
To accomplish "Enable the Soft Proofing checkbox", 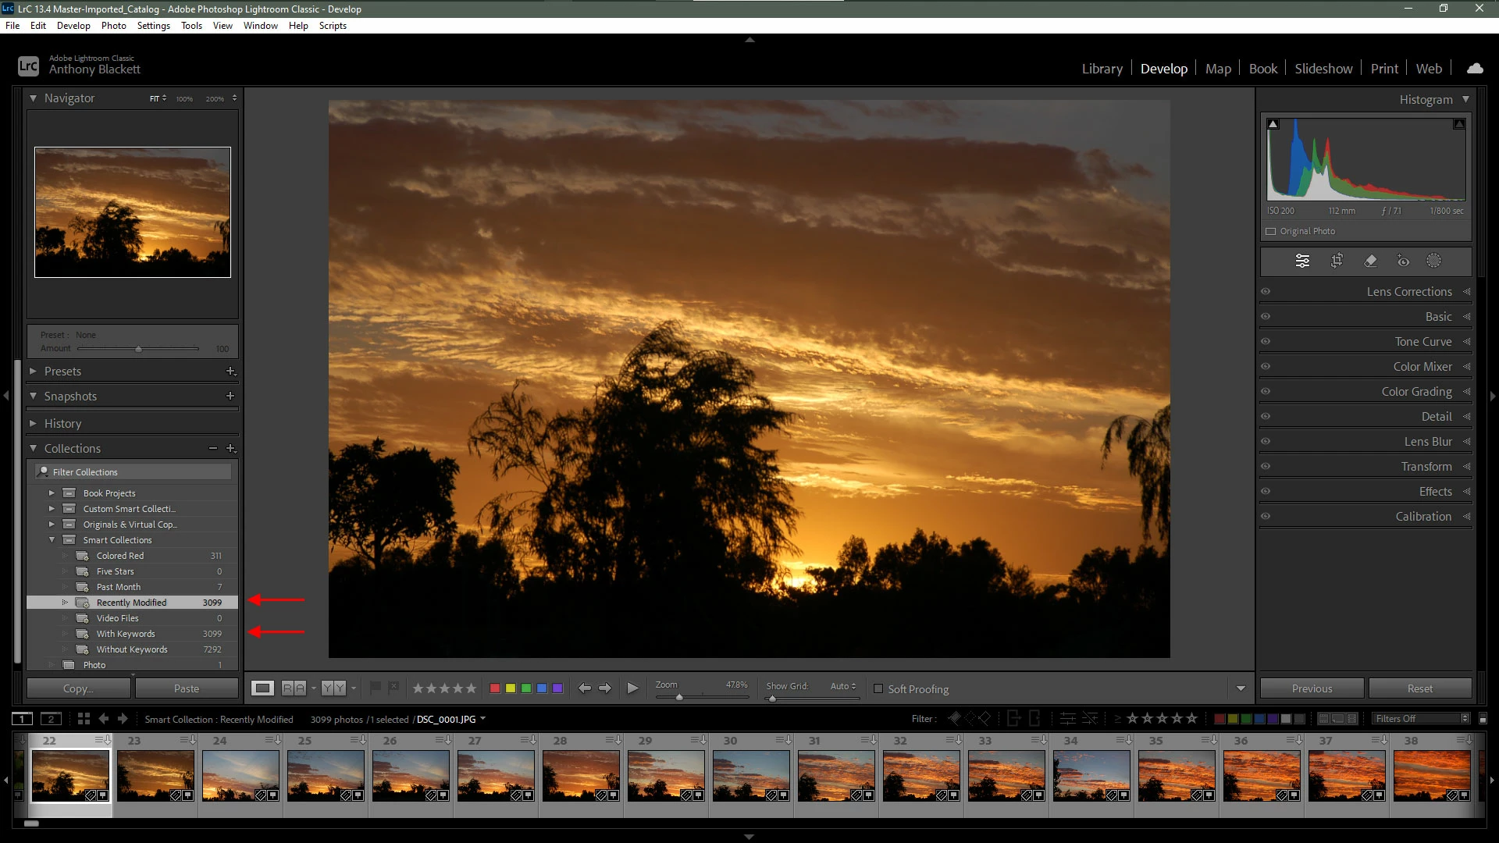I will click(878, 689).
